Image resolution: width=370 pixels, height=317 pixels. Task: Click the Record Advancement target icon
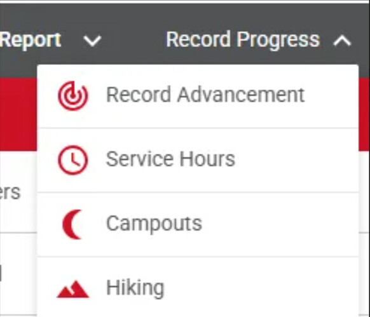[x=73, y=96]
